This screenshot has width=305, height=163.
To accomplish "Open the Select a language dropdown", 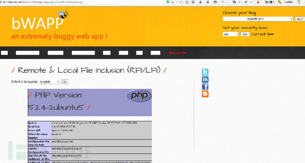I will click(x=50, y=82).
